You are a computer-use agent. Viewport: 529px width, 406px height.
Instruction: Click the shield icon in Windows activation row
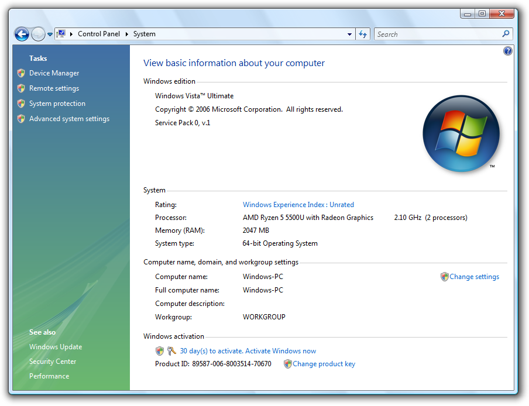coord(160,351)
